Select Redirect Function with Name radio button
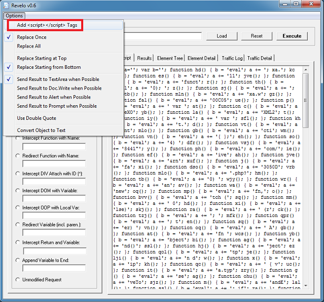 click(19, 155)
